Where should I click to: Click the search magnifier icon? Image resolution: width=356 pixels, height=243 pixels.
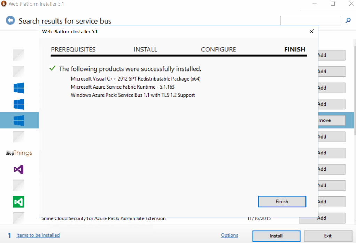pyautogui.click(x=348, y=20)
